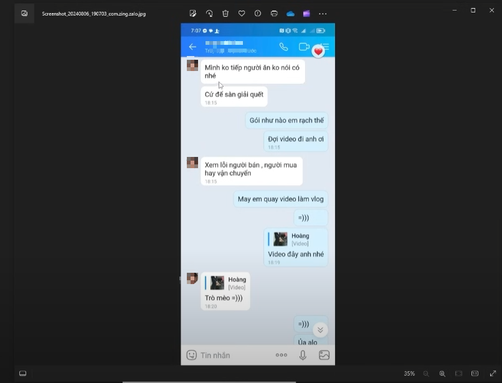Open the Edit image tool

(x=193, y=13)
